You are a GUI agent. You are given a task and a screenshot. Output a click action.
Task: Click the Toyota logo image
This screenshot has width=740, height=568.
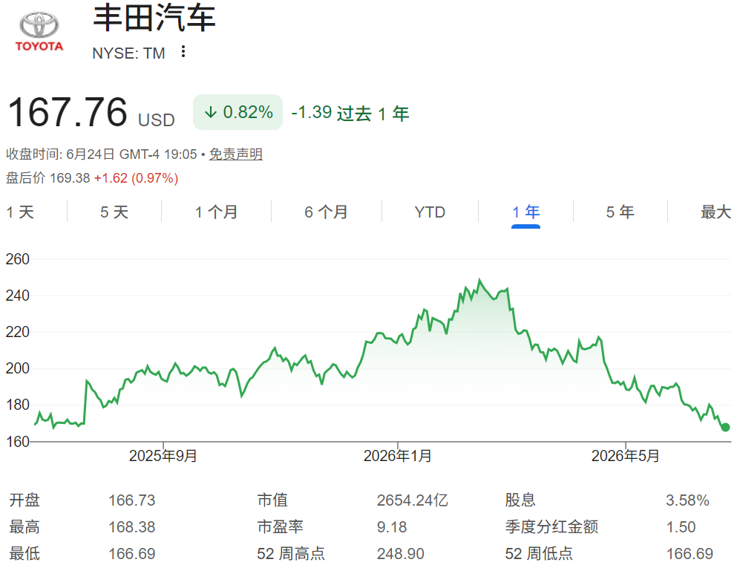click(x=39, y=32)
